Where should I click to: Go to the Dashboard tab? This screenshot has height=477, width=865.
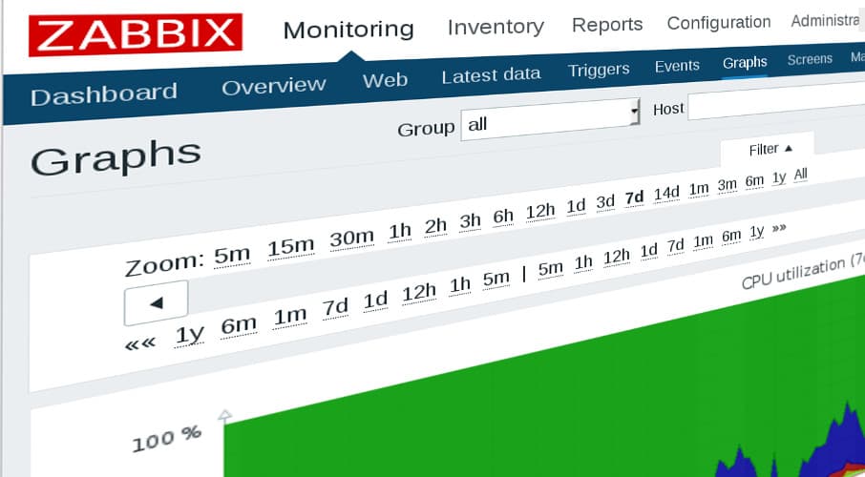click(x=104, y=94)
